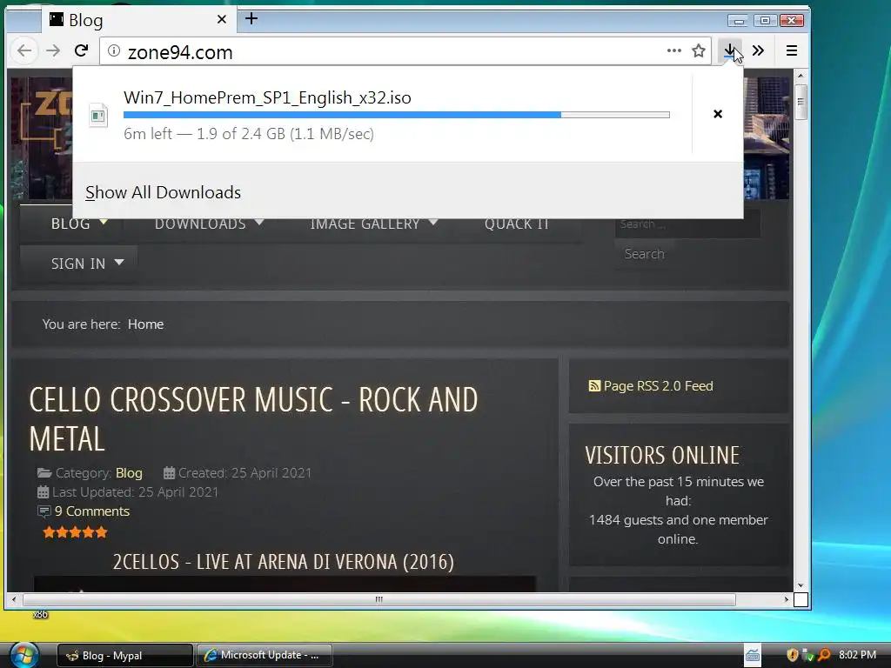Bookmark this page with the star
The height and width of the screenshot is (668, 891).
(x=699, y=50)
